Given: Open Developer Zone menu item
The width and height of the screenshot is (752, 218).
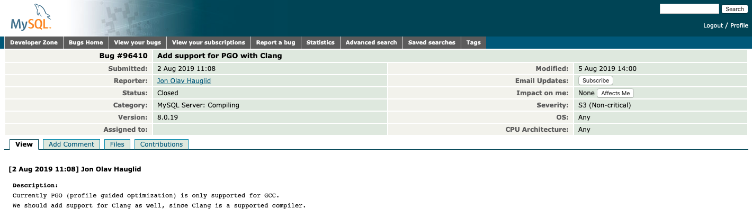Looking at the screenshot, I should (x=34, y=42).
